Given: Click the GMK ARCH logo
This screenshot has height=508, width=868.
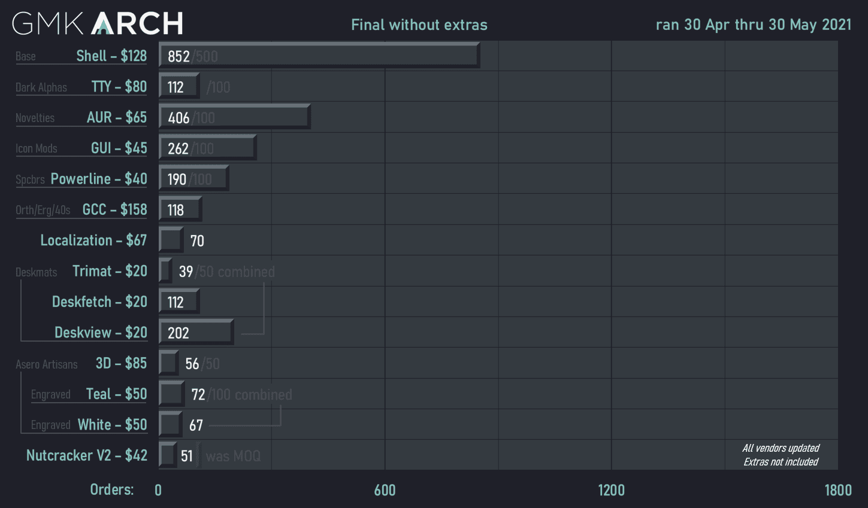Looking at the screenshot, I should [x=98, y=23].
